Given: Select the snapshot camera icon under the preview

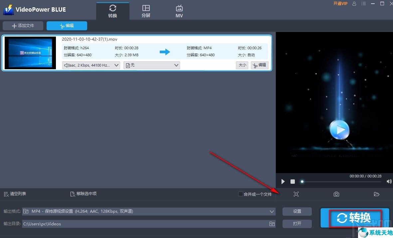Looking at the screenshot, I should tap(336, 194).
